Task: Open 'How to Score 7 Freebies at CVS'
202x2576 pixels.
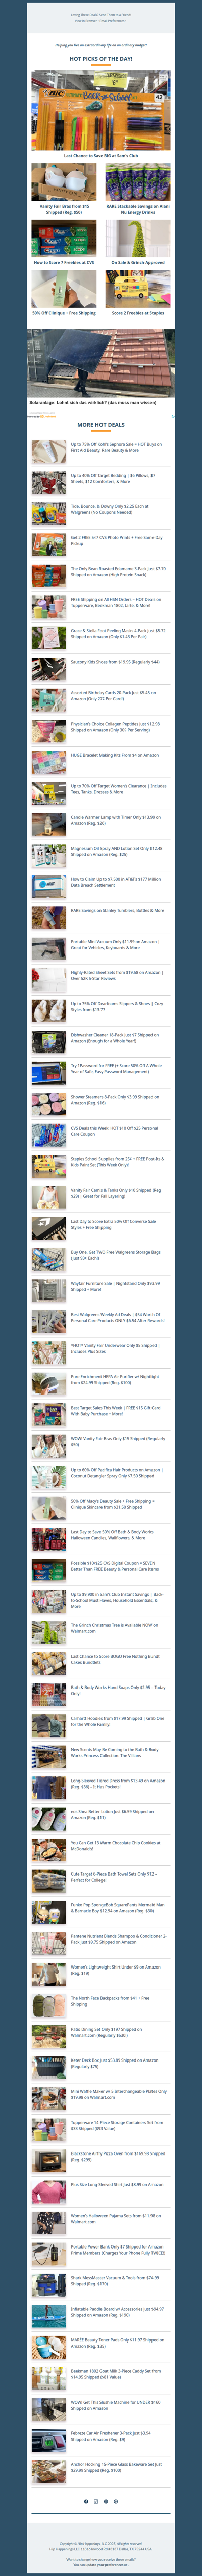Action: [64, 263]
